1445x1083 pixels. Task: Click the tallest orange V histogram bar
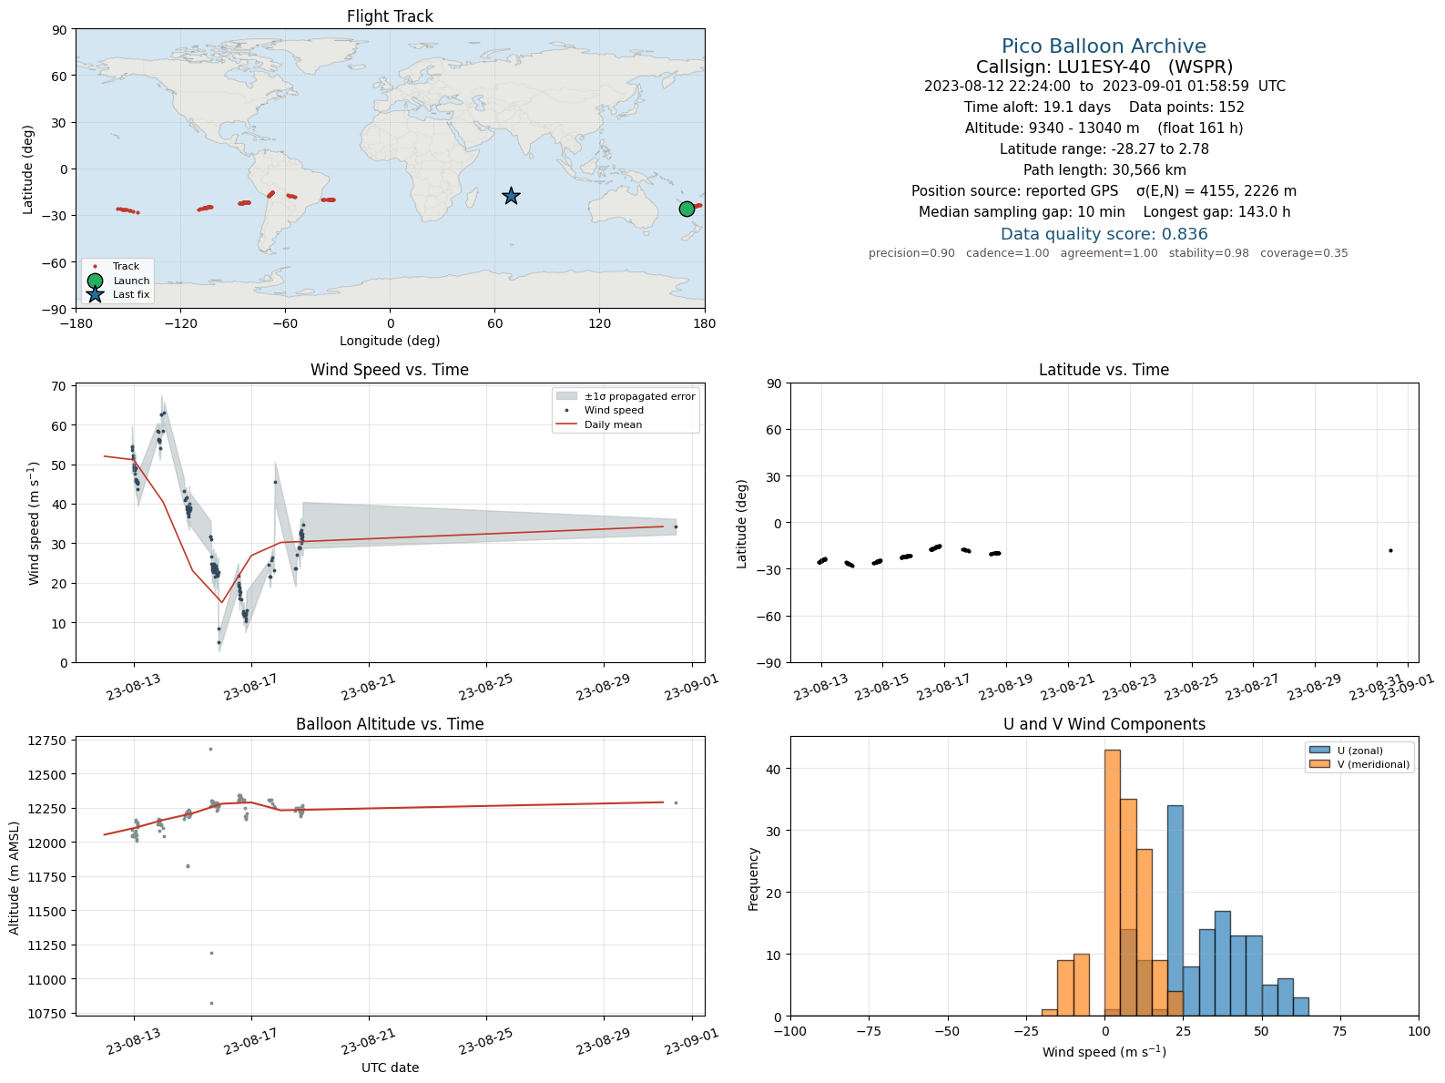pos(1113,883)
